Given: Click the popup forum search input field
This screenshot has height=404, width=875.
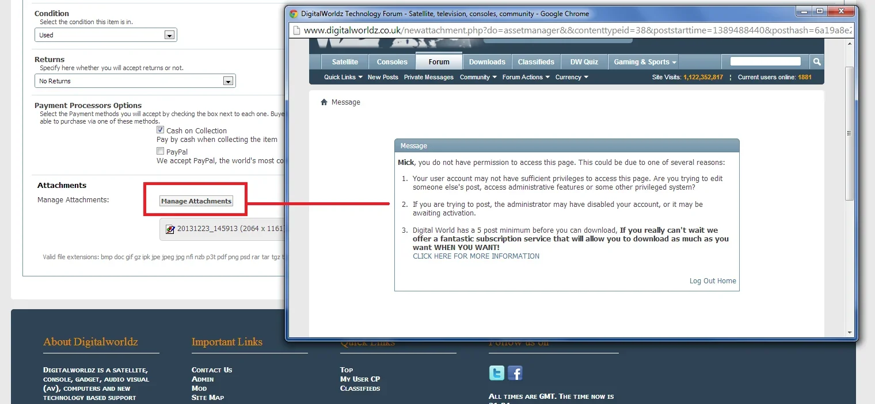Looking at the screenshot, I should [765, 61].
